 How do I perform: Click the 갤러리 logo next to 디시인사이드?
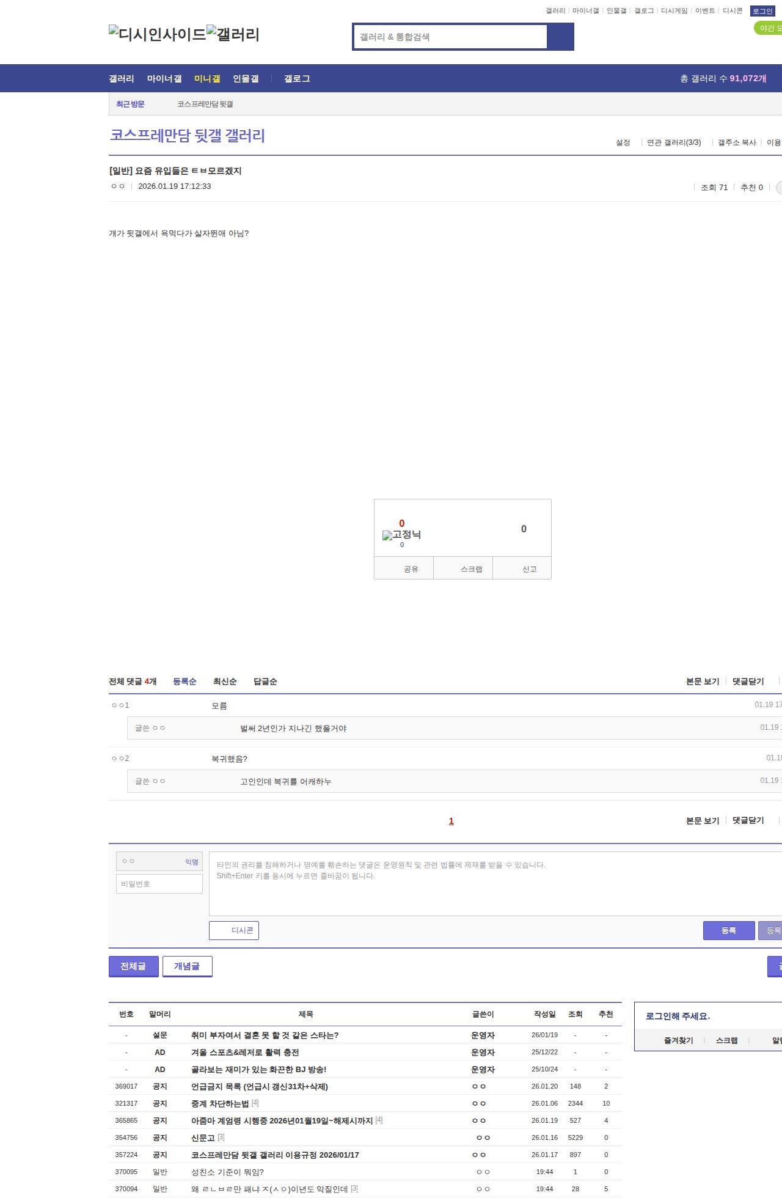point(233,34)
